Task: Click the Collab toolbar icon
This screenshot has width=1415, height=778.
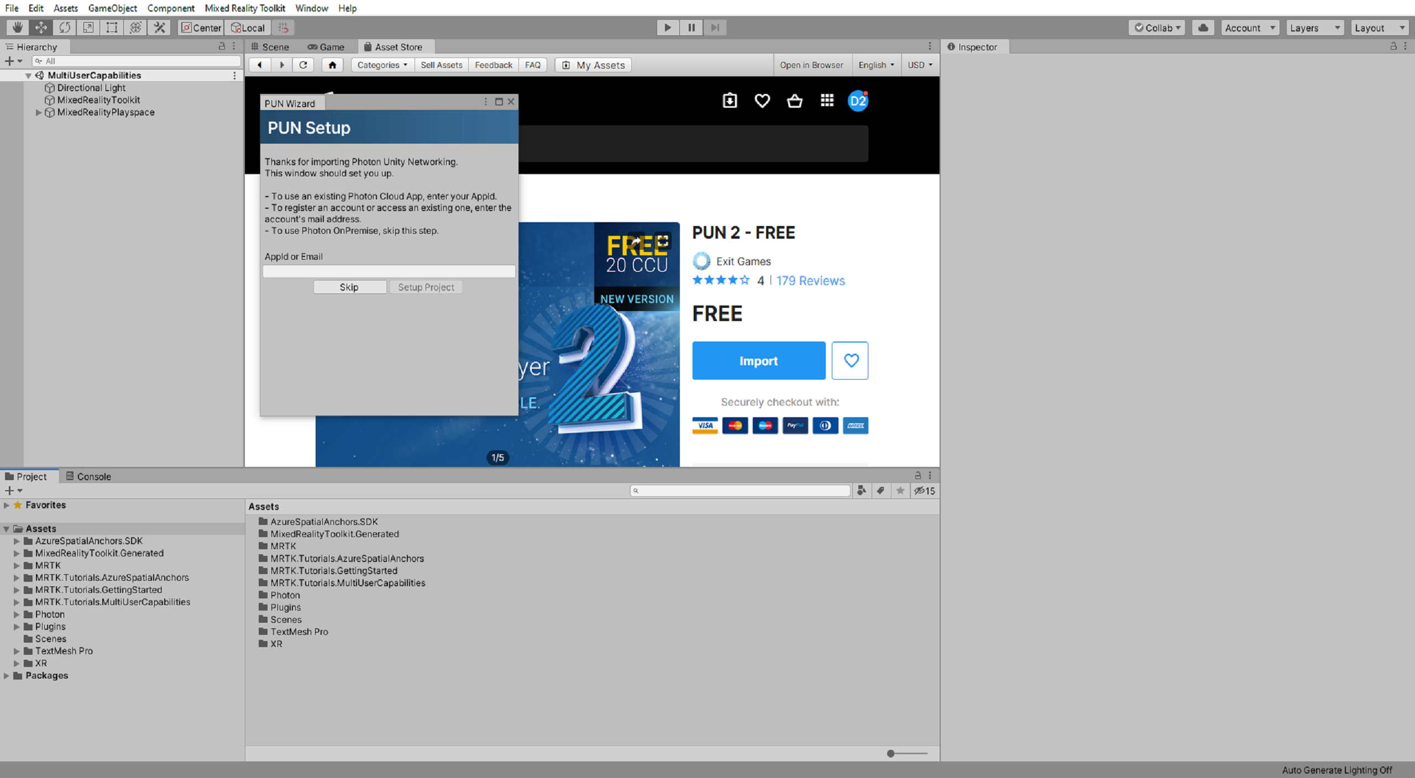Action: (x=1158, y=27)
